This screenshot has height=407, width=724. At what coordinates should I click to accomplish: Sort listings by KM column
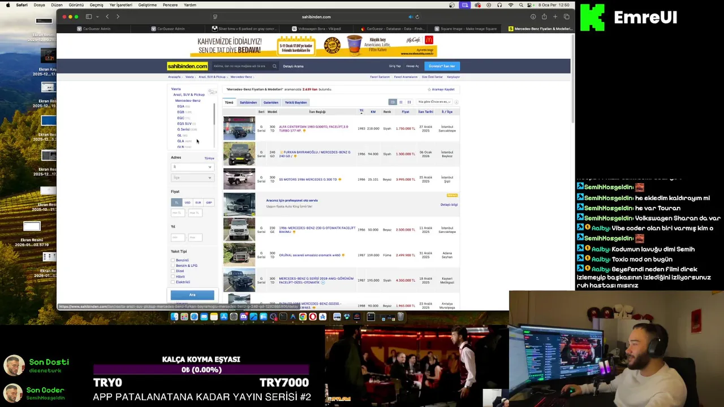(x=373, y=112)
